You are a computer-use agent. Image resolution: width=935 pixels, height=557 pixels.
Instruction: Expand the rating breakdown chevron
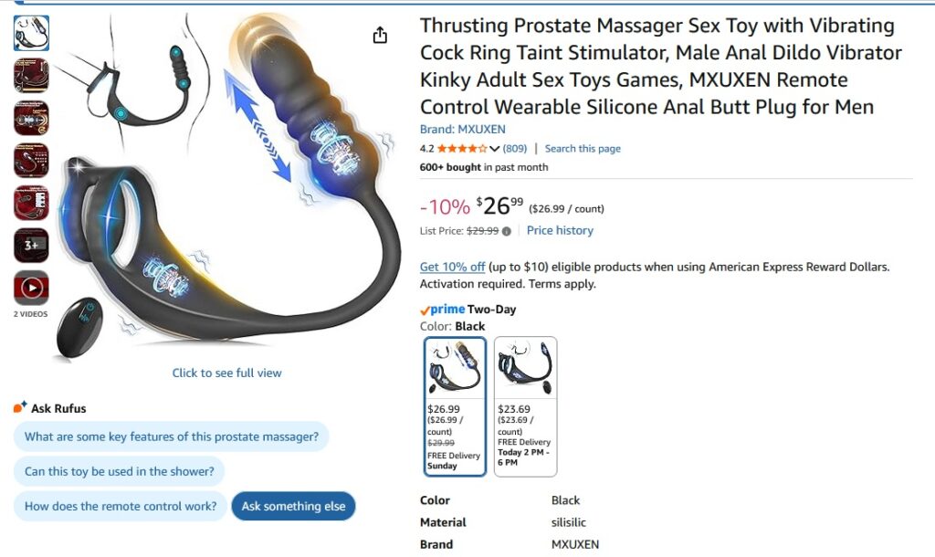[494, 149]
